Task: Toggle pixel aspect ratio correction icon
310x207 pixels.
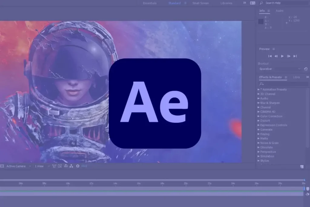Action: (x=54, y=166)
